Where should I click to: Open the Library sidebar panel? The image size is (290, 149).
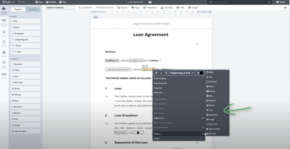click(x=4, y=33)
